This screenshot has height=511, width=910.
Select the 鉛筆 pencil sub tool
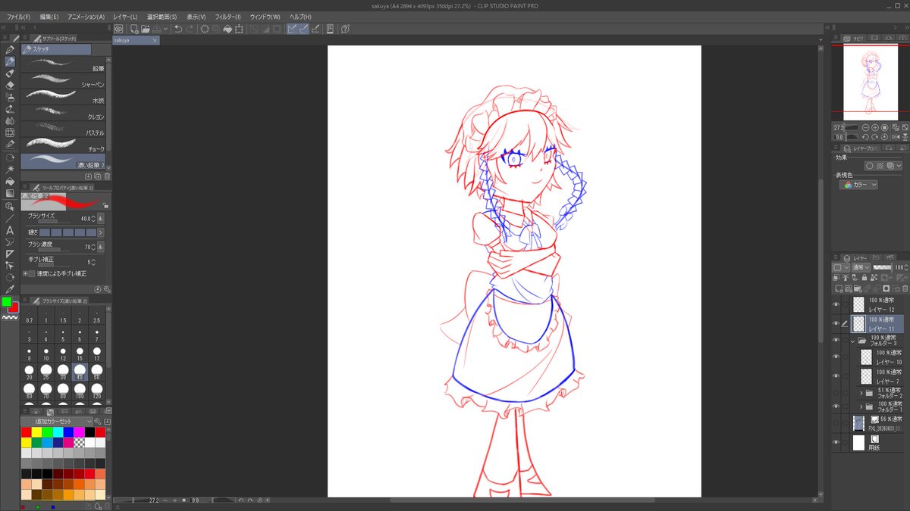pos(64,64)
